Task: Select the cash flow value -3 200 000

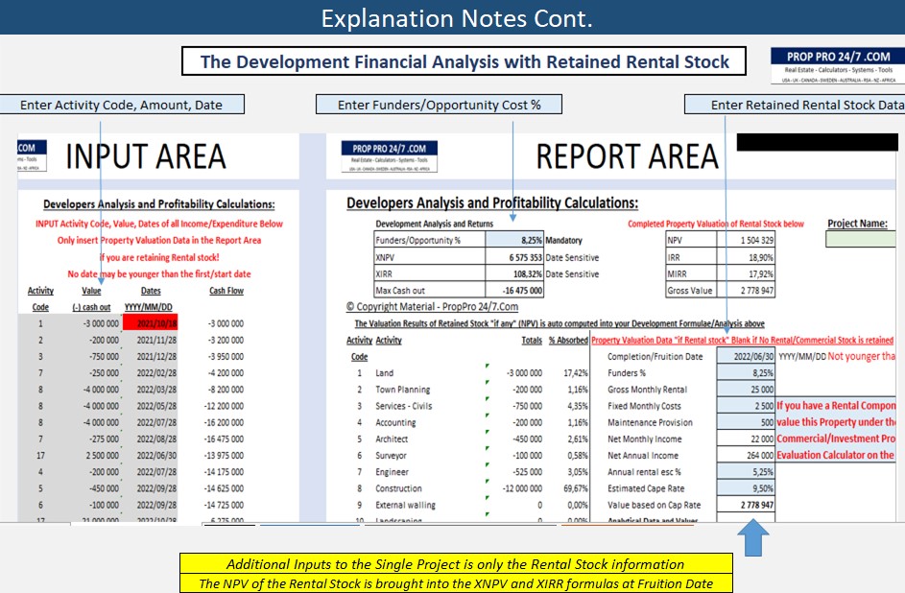Action: pyautogui.click(x=226, y=341)
